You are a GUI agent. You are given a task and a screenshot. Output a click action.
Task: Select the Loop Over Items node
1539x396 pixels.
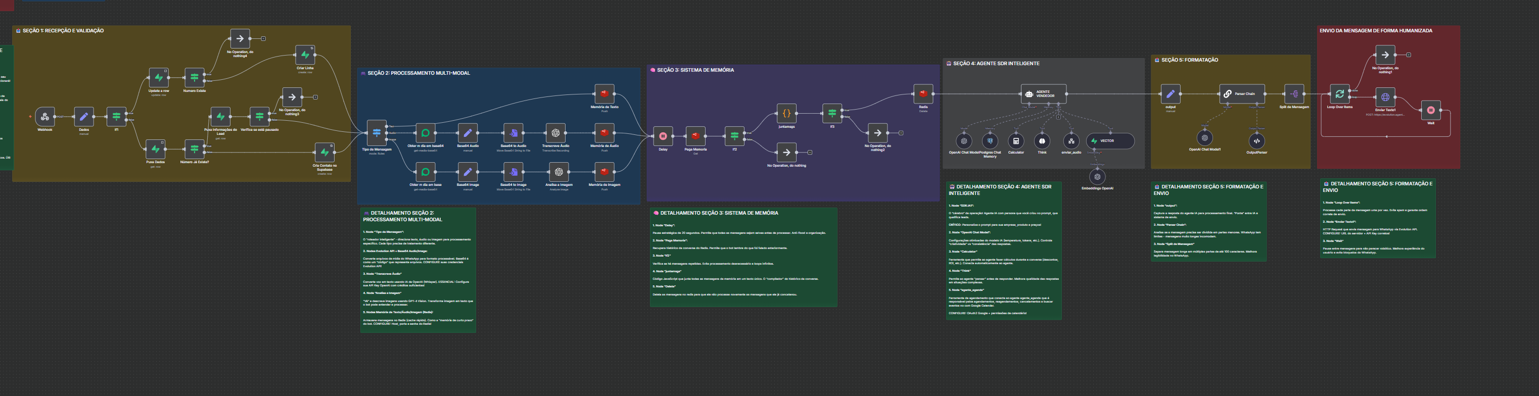(x=1339, y=94)
